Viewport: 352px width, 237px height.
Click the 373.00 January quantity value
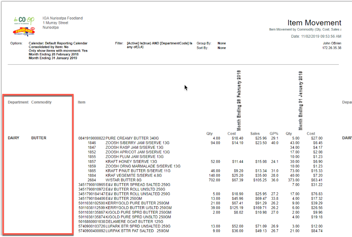point(294,180)
